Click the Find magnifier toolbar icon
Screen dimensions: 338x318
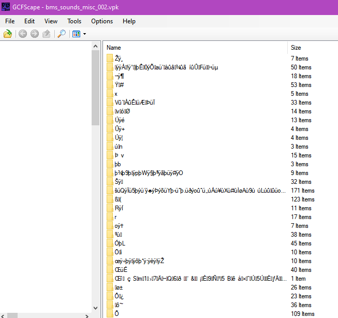(62, 34)
